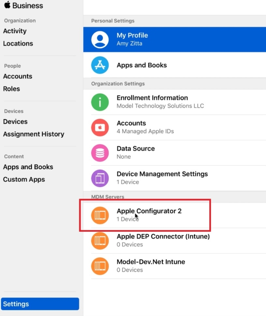Click the green Enrollment Information icon
This screenshot has width=266, height=316.
(x=100, y=102)
